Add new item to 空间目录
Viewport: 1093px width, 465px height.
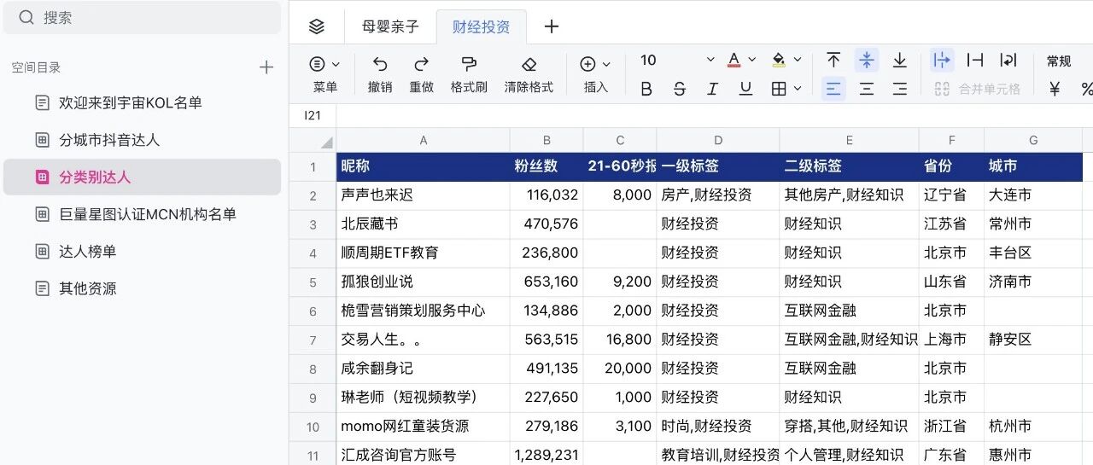(x=266, y=67)
